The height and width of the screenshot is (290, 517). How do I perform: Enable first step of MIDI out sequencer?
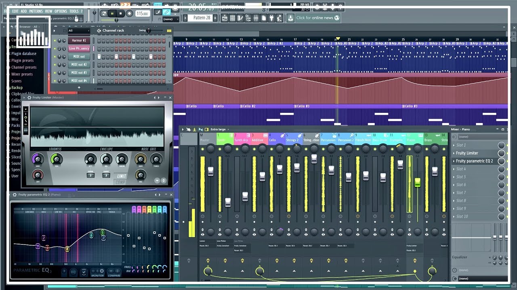tap(99, 56)
